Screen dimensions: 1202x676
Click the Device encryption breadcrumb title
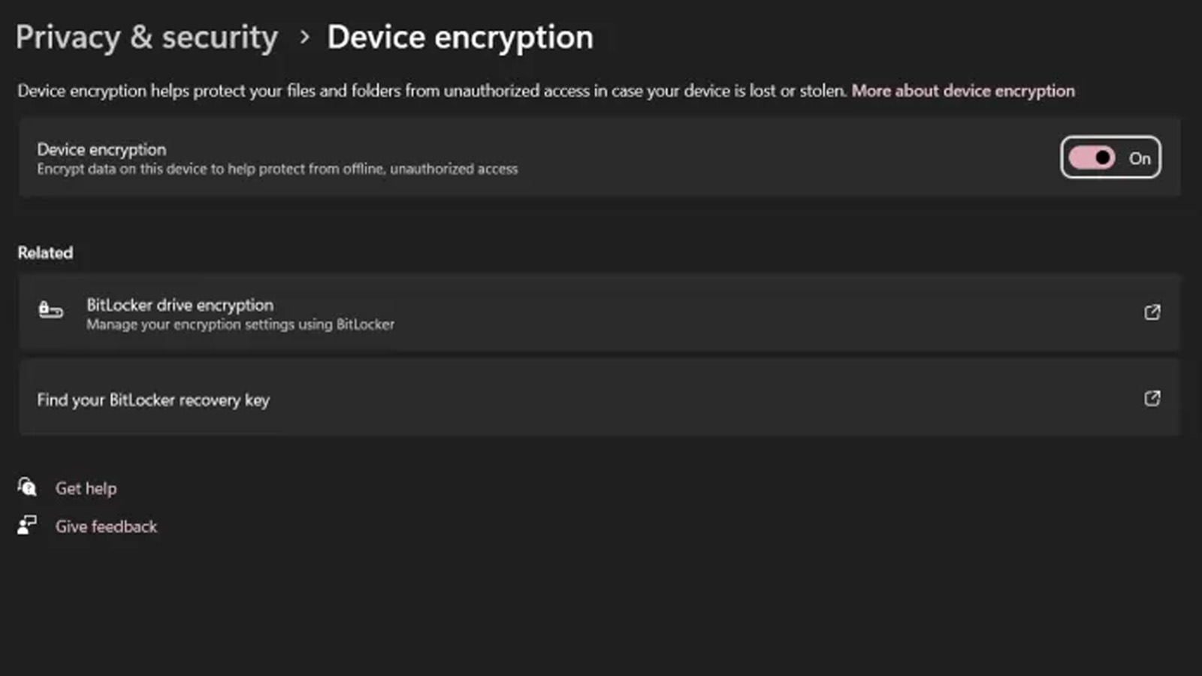click(x=460, y=38)
